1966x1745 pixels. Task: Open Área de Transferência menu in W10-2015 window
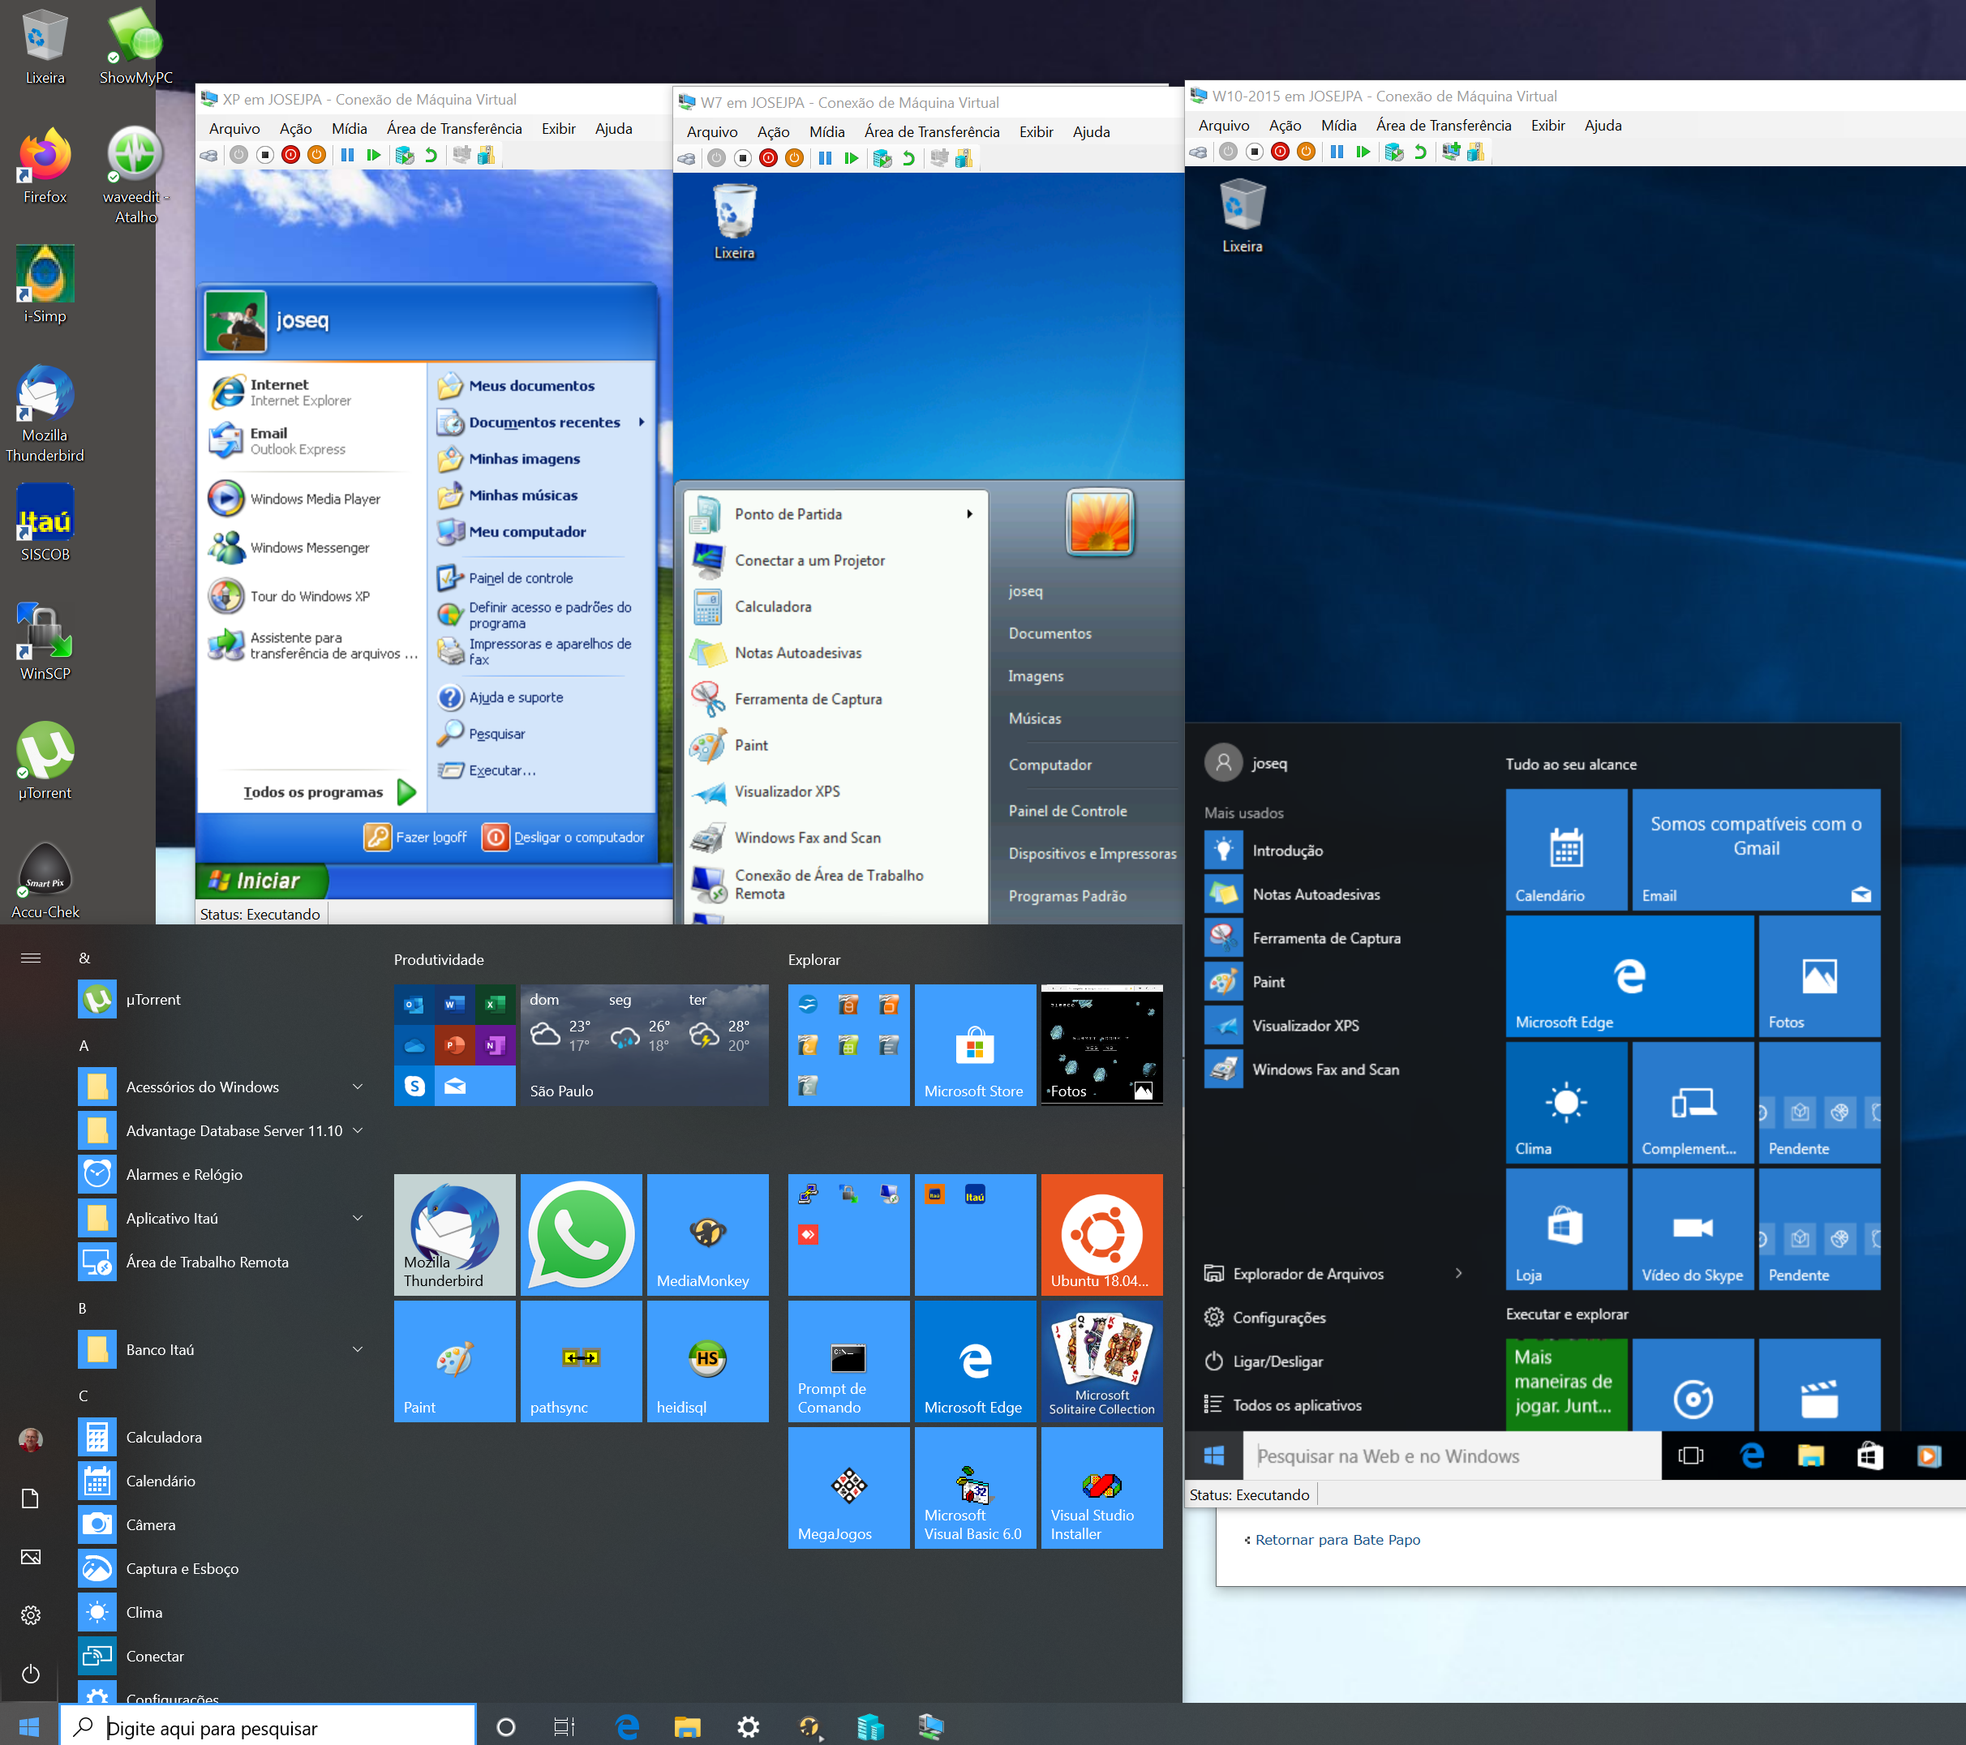pos(1443,125)
